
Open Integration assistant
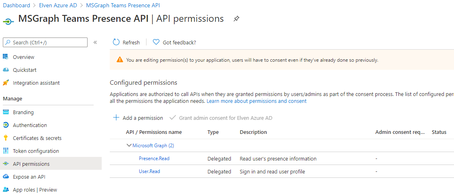pyautogui.click(x=36, y=83)
